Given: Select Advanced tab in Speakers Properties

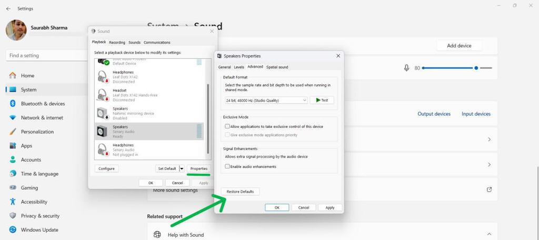Looking at the screenshot, I should (x=255, y=67).
